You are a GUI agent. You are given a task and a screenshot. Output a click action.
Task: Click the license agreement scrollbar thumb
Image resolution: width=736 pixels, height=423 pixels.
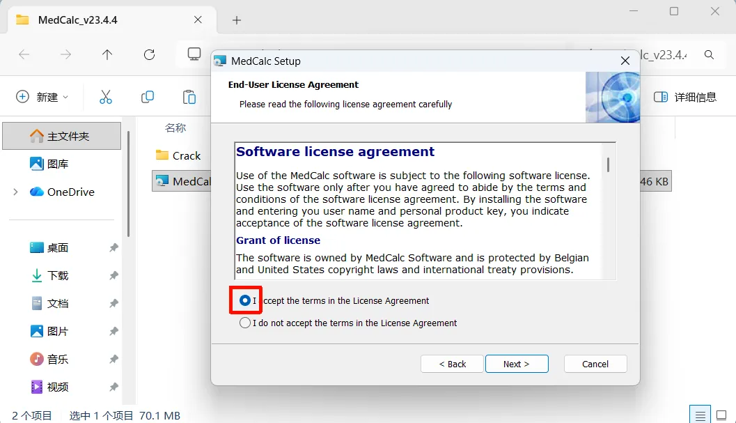pos(608,164)
